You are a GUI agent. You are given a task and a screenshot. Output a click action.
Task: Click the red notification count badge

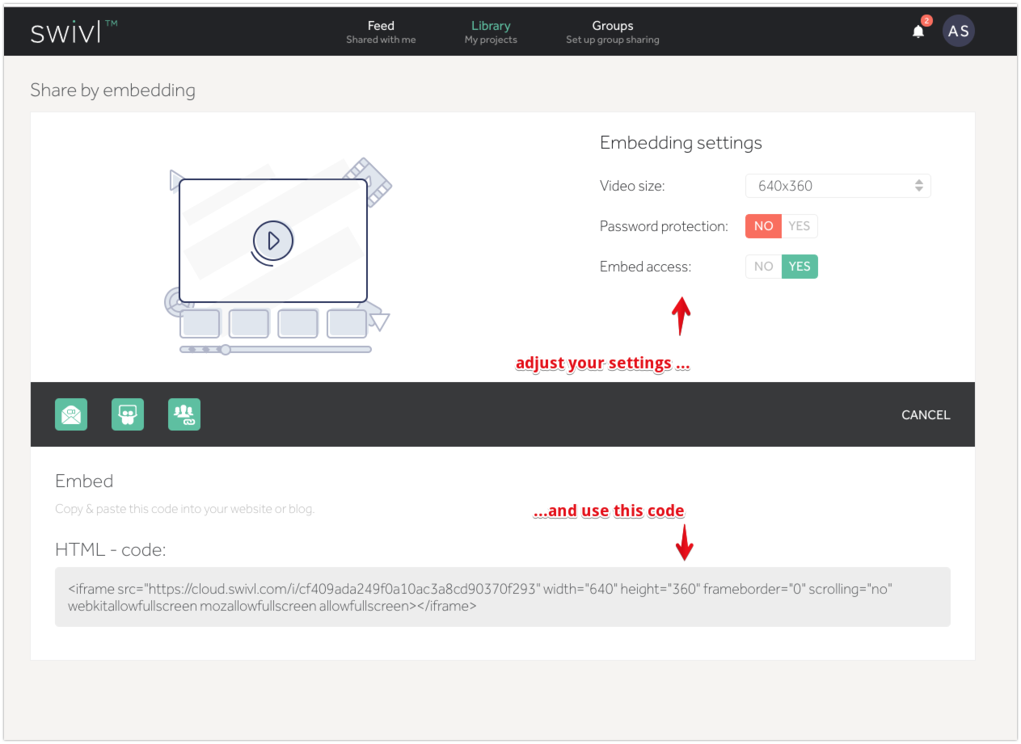pyautogui.click(x=926, y=21)
